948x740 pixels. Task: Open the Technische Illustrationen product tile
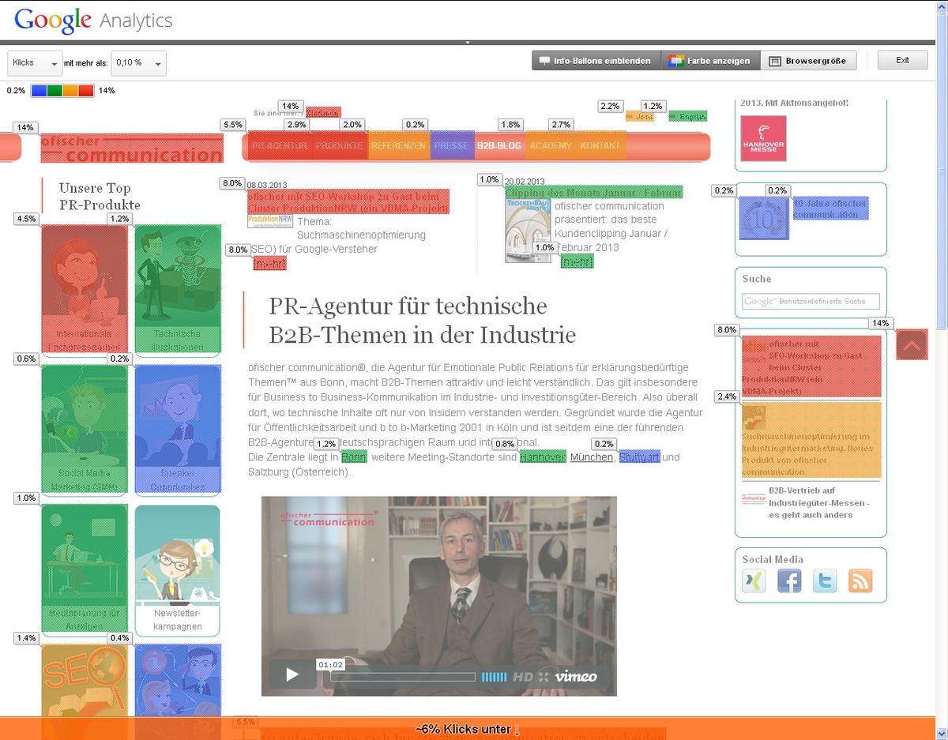pyautogui.click(x=178, y=290)
